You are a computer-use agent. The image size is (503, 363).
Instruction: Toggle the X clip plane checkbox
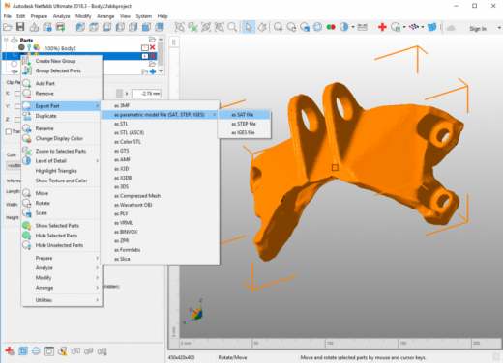pos(17,94)
